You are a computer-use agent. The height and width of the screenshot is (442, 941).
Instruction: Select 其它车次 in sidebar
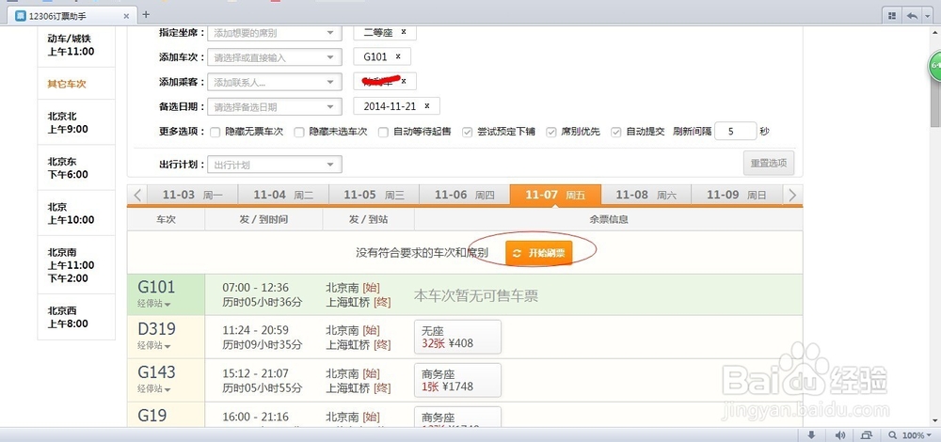click(76, 84)
